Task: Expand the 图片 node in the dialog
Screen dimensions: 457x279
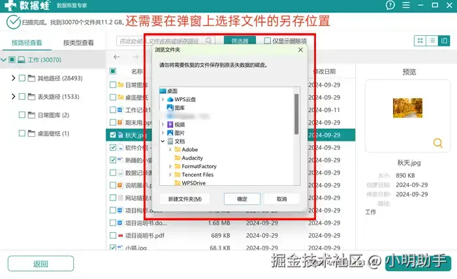Action: pos(163,133)
